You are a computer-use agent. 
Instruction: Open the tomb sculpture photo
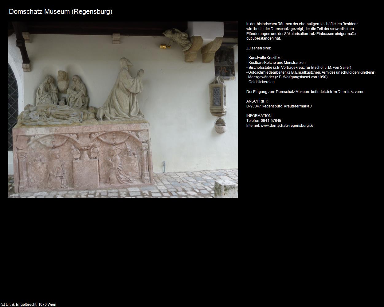tap(123, 110)
